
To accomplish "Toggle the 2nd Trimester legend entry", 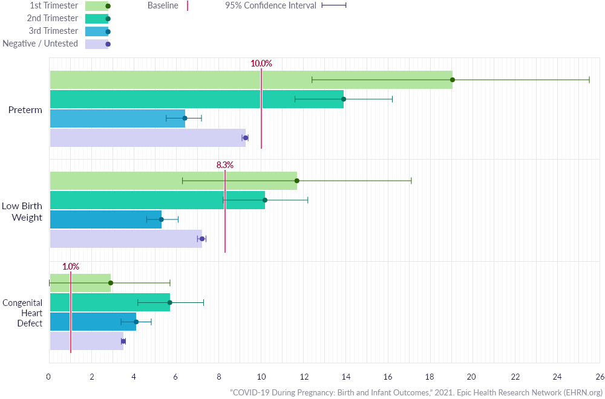I will (68, 19).
